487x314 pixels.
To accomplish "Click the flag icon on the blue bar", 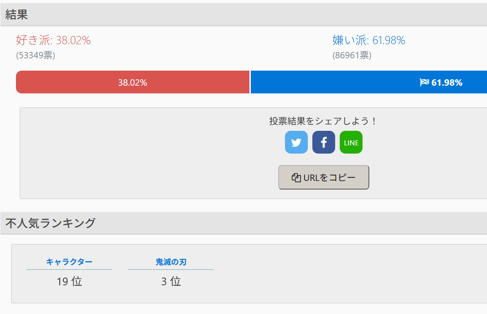I will [x=424, y=82].
